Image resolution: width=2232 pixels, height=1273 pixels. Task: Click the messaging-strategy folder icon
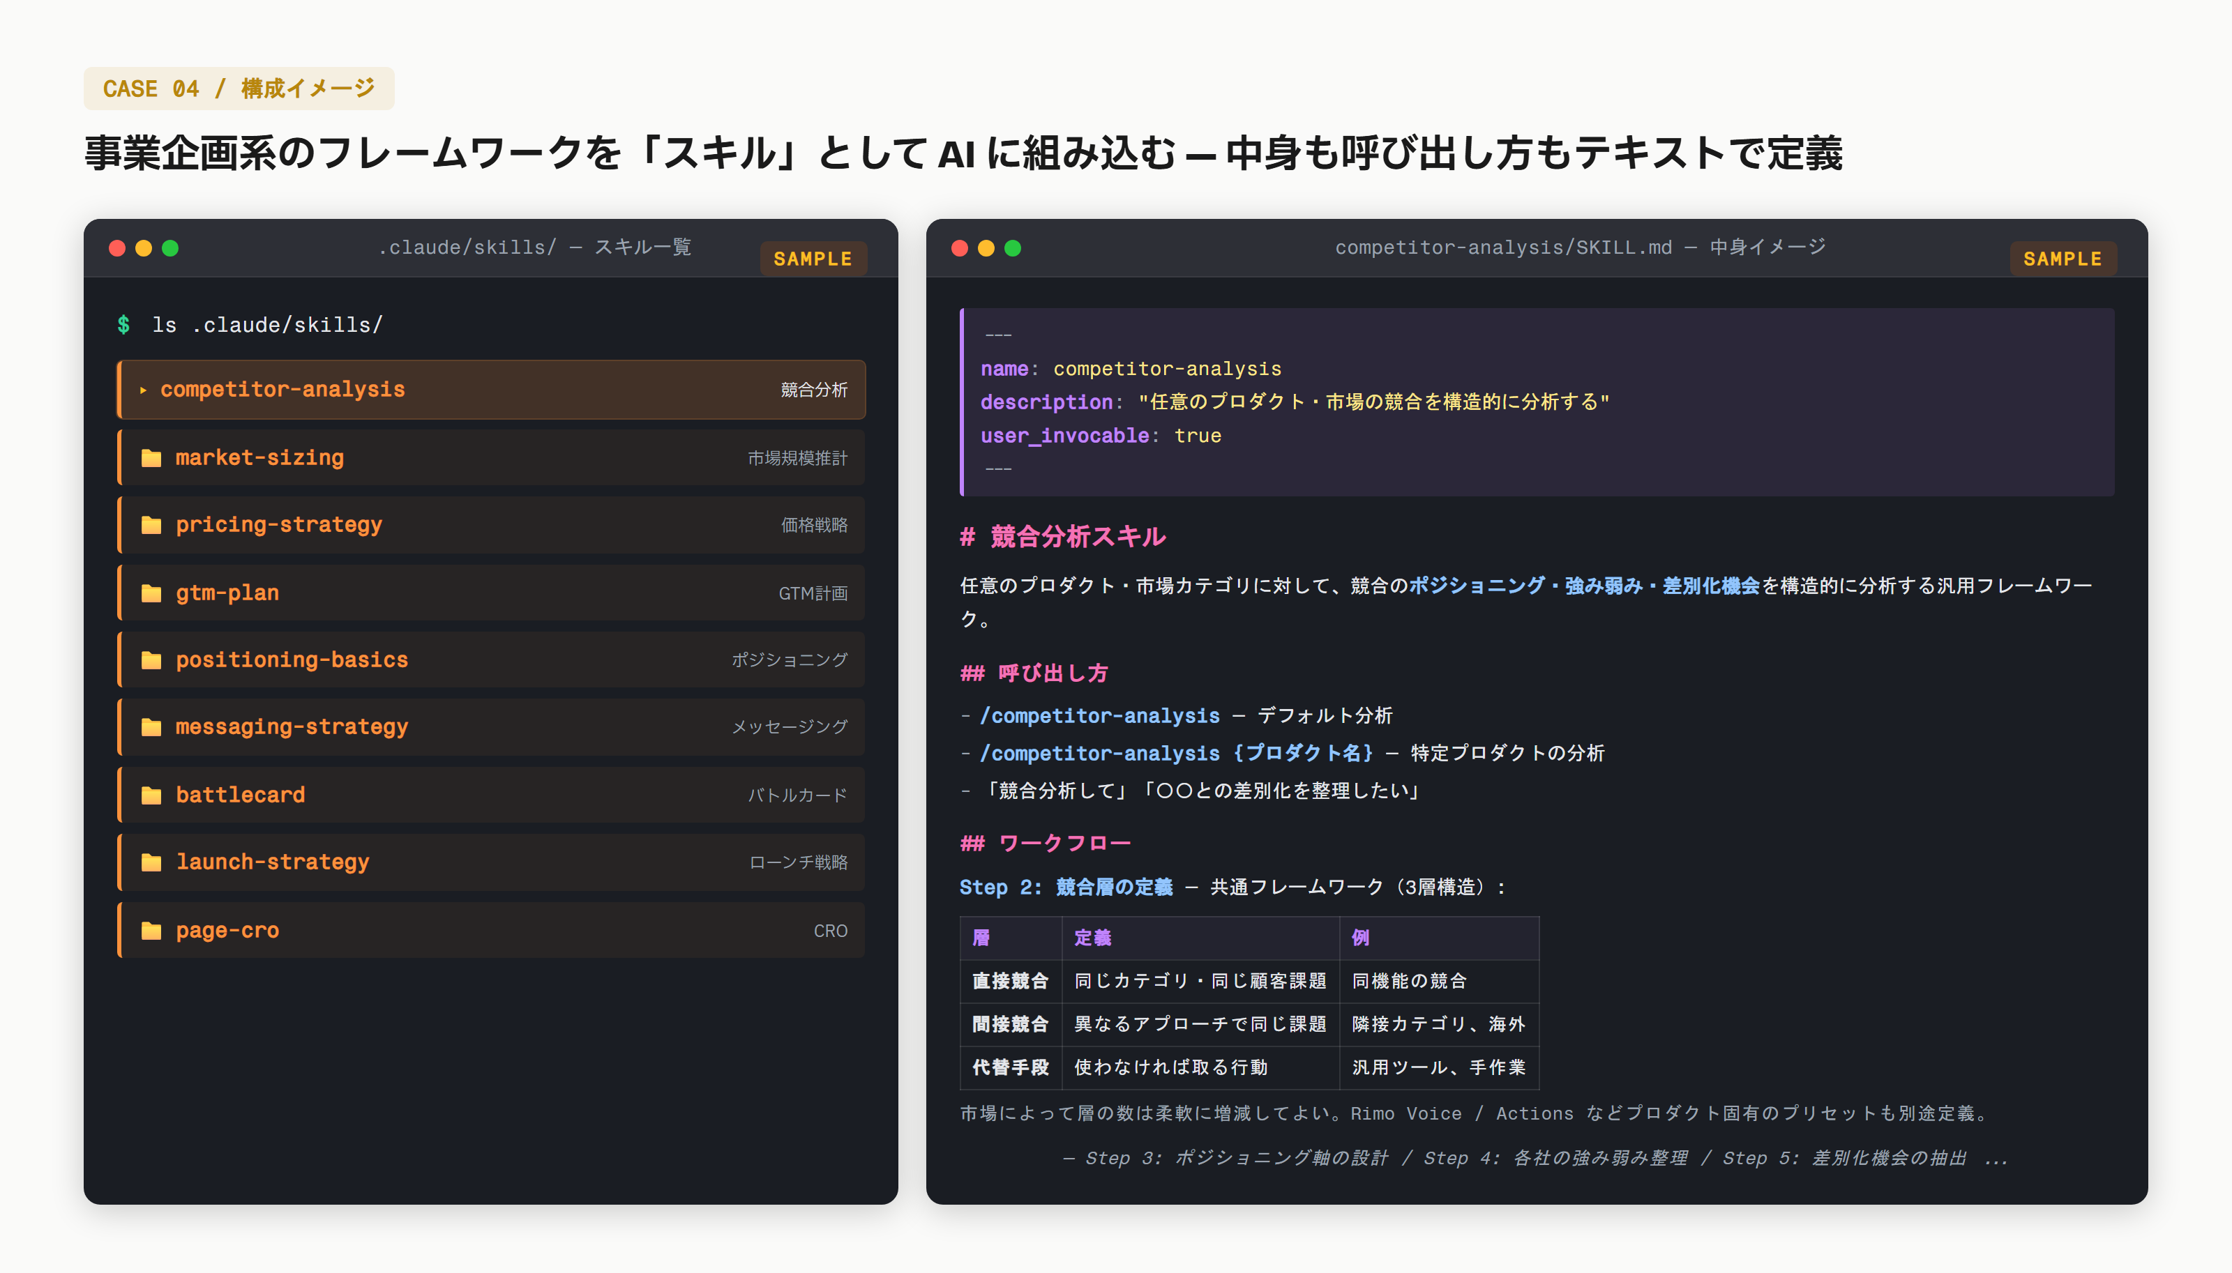[x=151, y=727]
